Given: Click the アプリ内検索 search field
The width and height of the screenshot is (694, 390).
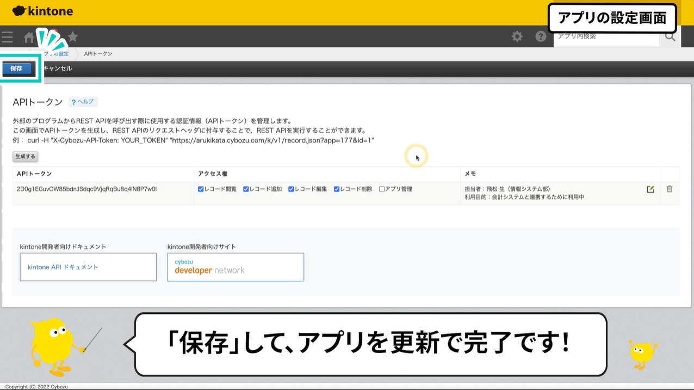Looking at the screenshot, I should coord(606,36).
